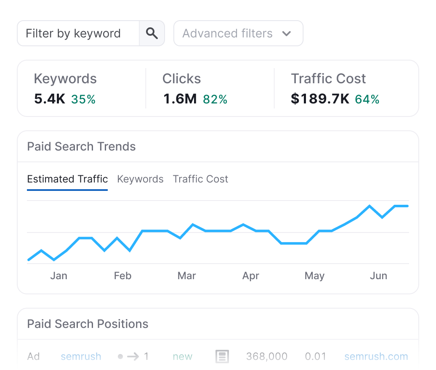The height and width of the screenshot is (370, 436).
Task: Click the Apr label on the chart axis
Action: tap(251, 276)
